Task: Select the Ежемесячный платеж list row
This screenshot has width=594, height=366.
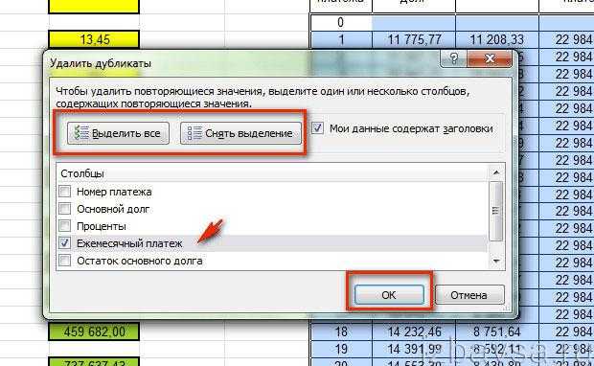Action: tap(272, 243)
